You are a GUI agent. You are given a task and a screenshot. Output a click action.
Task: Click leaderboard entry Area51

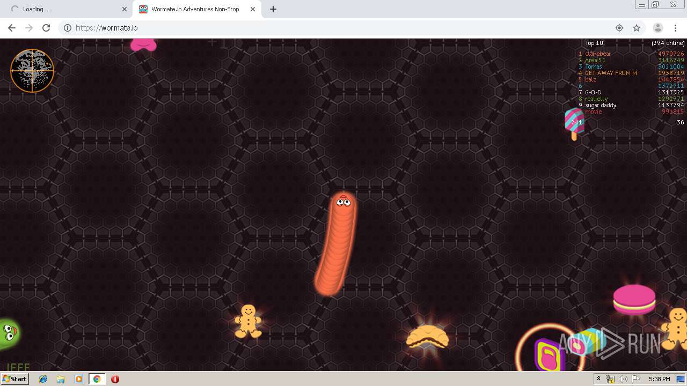pos(595,60)
